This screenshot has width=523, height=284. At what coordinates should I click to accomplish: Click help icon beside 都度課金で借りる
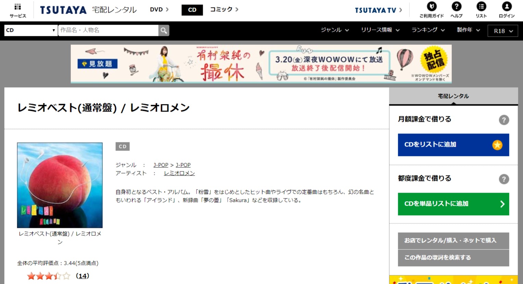[x=503, y=179]
